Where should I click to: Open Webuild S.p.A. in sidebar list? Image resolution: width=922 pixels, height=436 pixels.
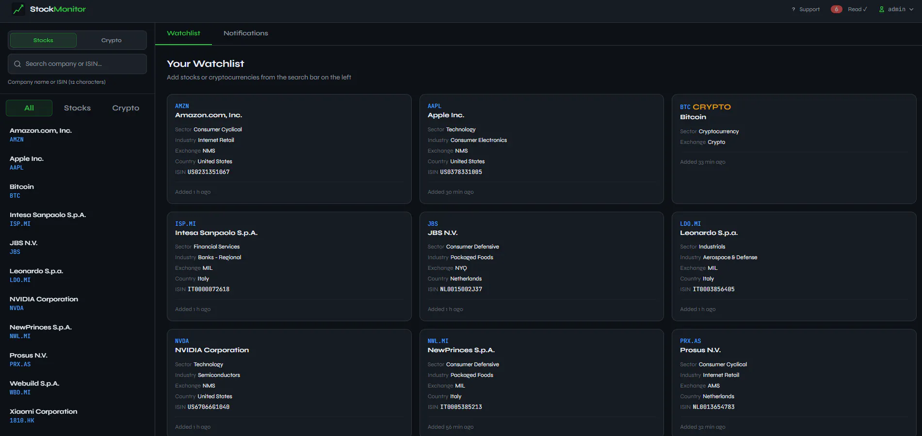[x=78, y=388]
